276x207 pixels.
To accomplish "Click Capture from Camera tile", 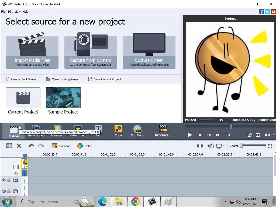I will 91,52.
